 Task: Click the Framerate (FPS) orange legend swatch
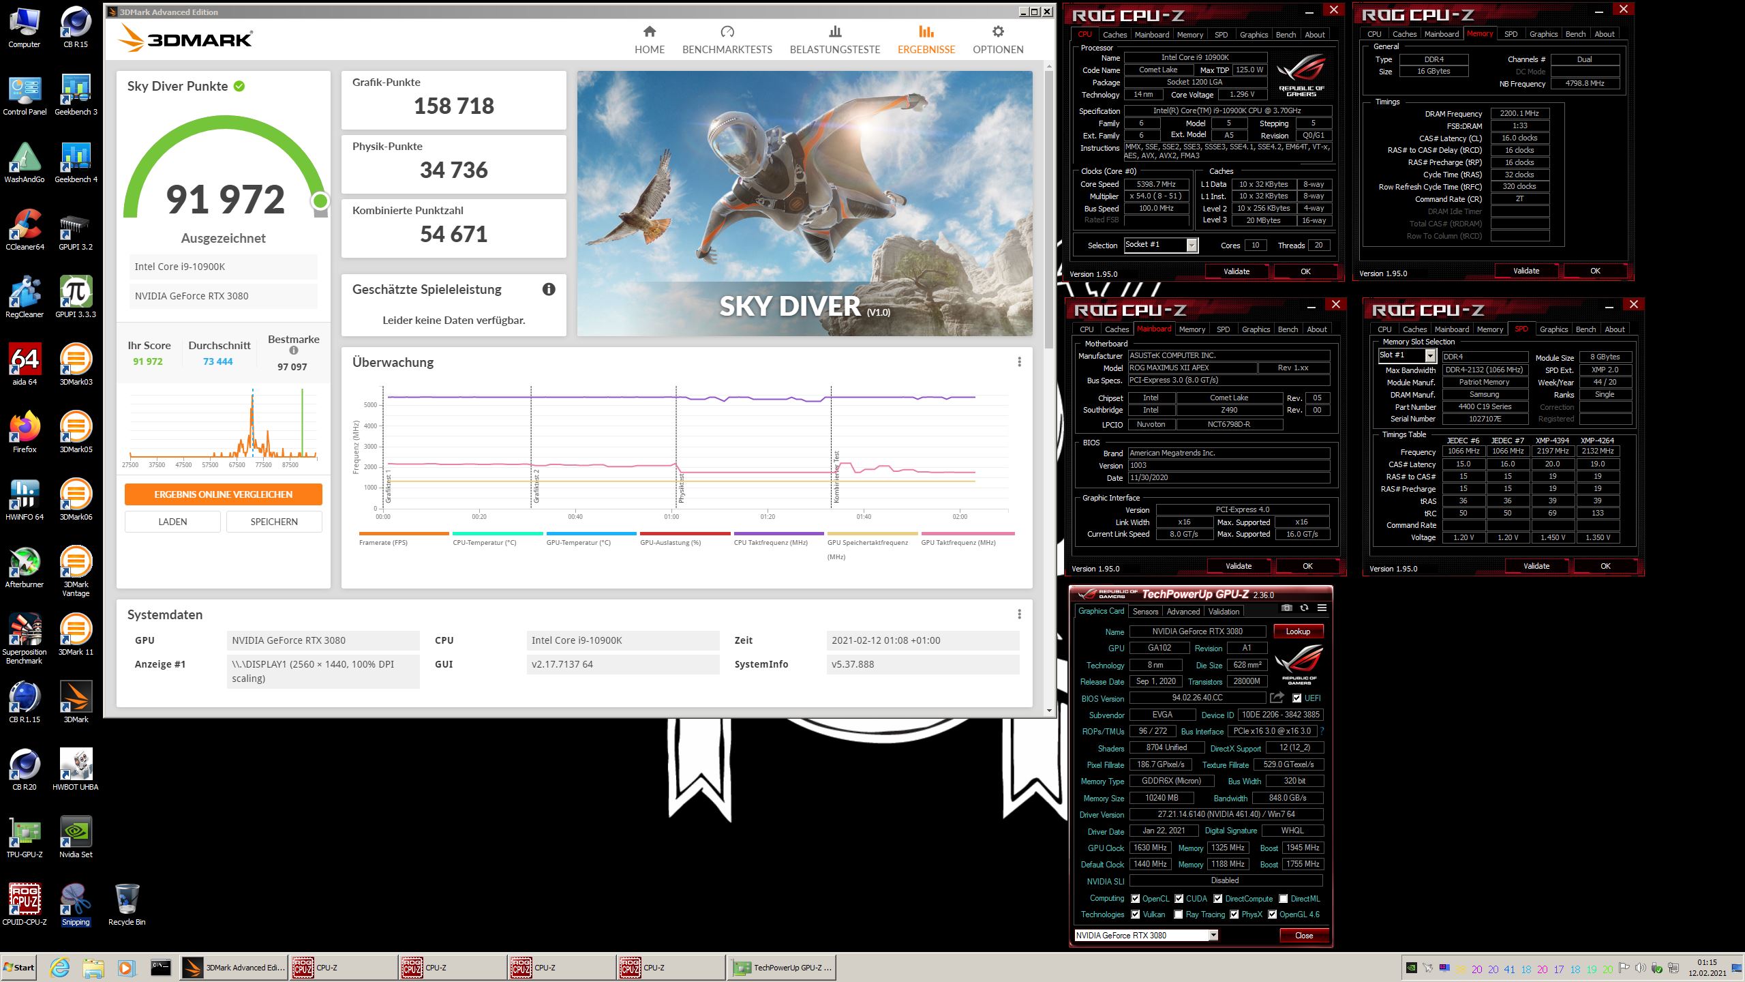pyautogui.click(x=404, y=533)
